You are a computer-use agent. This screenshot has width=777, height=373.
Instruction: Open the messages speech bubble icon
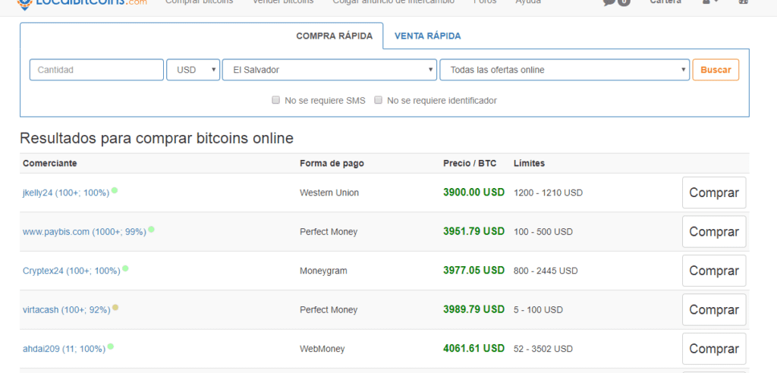click(609, 2)
